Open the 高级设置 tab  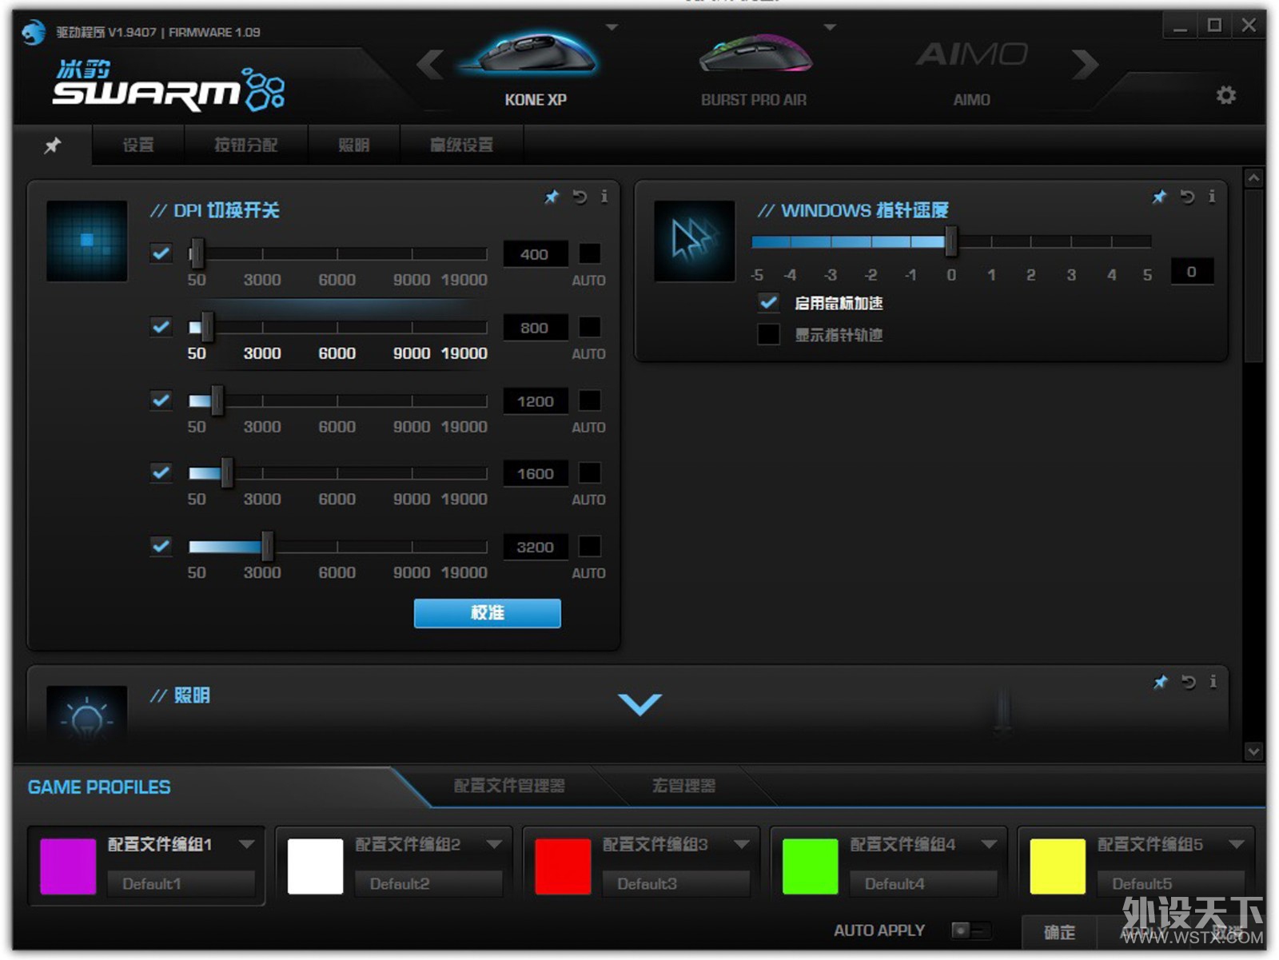click(x=462, y=145)
